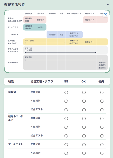Select 優先 for アーキテクト 要件定義
Image resolution: width=113 pixels, height=158 pixels.
(102, 144)
